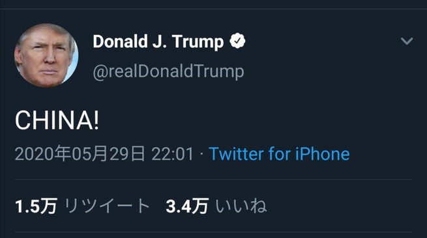This screenshot has height=238, width=427.
Task: Open the Twitter for iPhone source link
Action: [x=279, y=153]
